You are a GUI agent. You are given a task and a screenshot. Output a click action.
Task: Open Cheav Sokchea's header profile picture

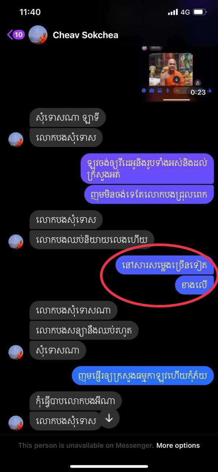pos(38,35)
